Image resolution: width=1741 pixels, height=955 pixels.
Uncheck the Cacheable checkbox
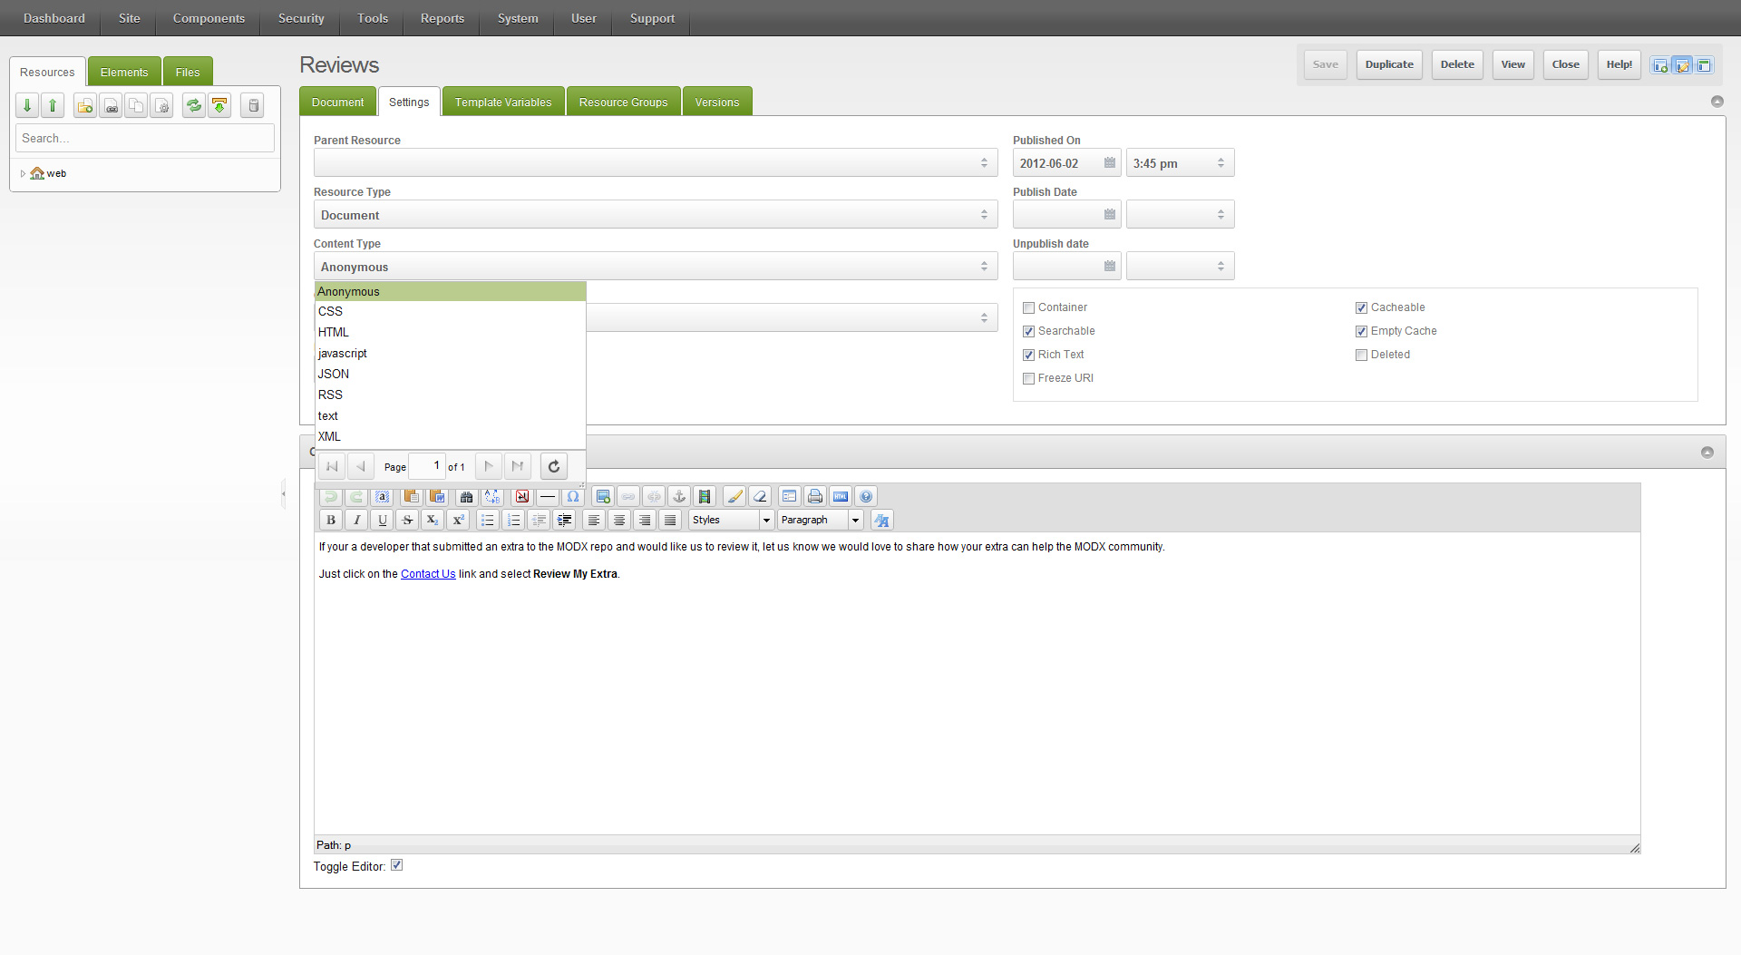click(1361, 308)
